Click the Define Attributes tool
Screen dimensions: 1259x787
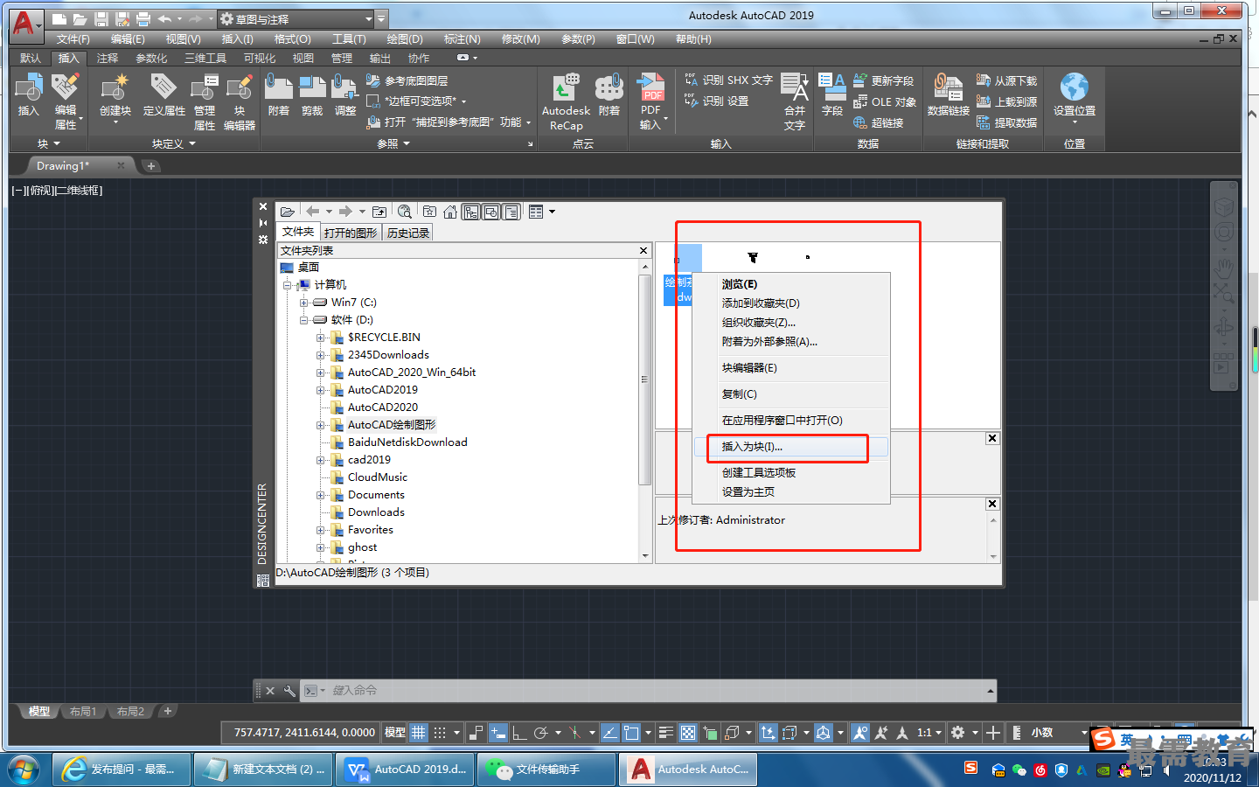click(x=163, y=95)
